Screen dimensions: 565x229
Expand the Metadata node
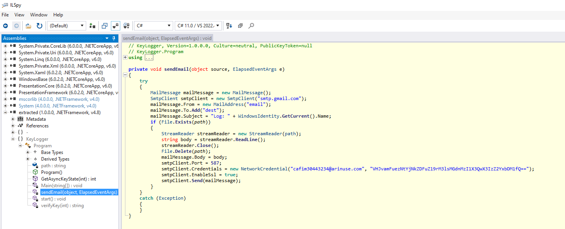click(x=13, y=119)
